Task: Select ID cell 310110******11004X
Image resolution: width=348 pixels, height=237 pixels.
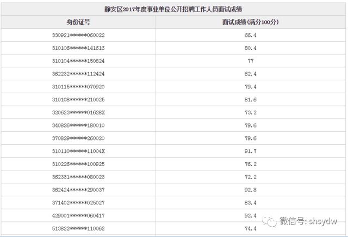Action: (x=78, y=151)
